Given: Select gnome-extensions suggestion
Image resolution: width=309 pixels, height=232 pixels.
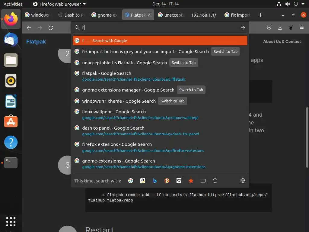Looking at the screenshot, I should 160,164.
